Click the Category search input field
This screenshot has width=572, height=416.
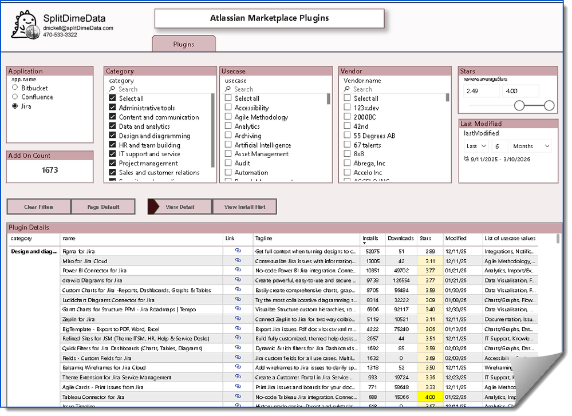tap(160, 89)
